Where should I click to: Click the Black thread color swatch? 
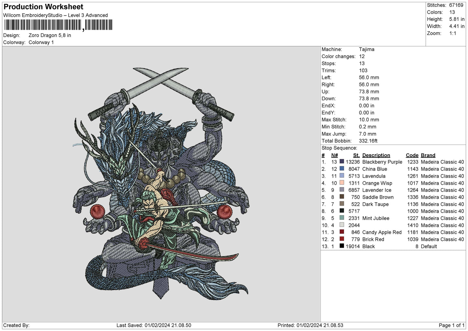[342, 246]
